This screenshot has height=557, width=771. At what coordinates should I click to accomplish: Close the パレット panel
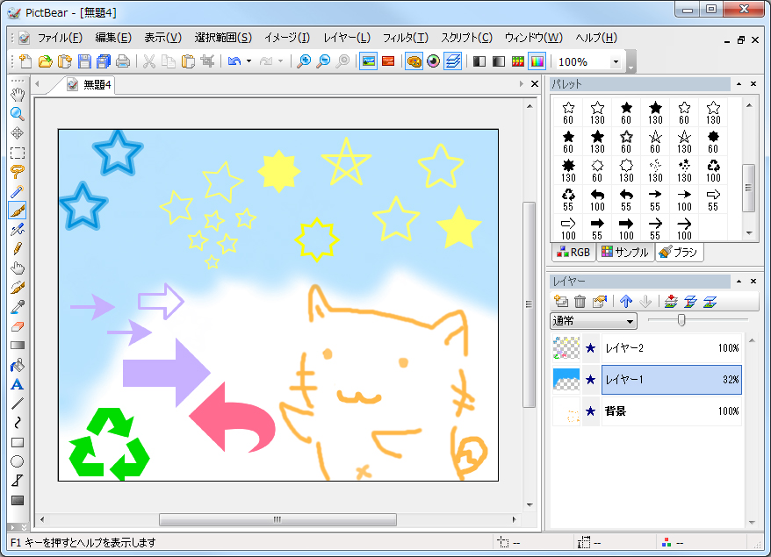pos(753,84)
